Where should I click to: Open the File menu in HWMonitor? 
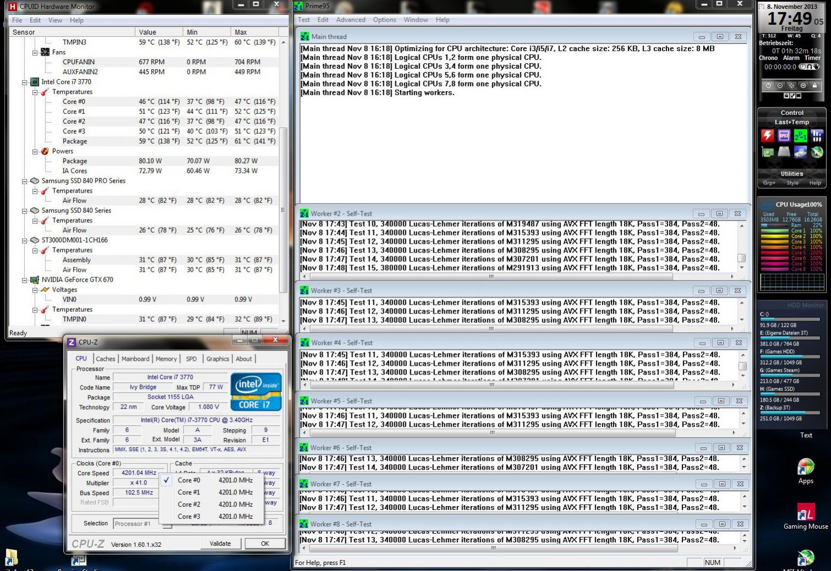click(17, 20)
